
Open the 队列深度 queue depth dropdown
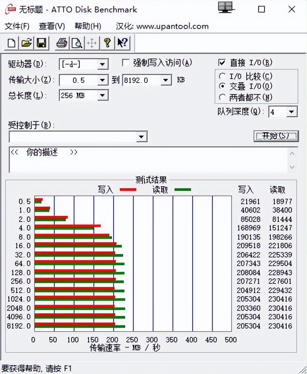(292, 112)
